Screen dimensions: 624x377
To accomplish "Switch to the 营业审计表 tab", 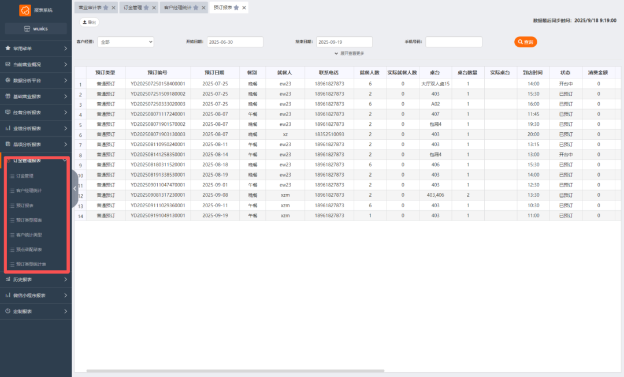I will 90,8.
